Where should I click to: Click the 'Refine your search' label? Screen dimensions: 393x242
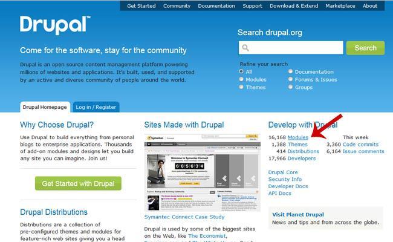click(x=264, y=64)
